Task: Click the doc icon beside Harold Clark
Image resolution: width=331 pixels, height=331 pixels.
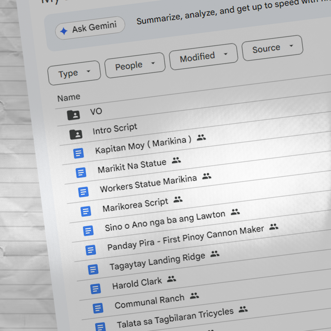Action: (96, 289)
